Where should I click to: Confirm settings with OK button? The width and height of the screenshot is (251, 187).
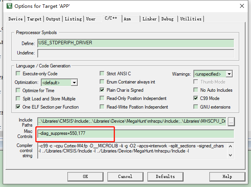point(85,176)
